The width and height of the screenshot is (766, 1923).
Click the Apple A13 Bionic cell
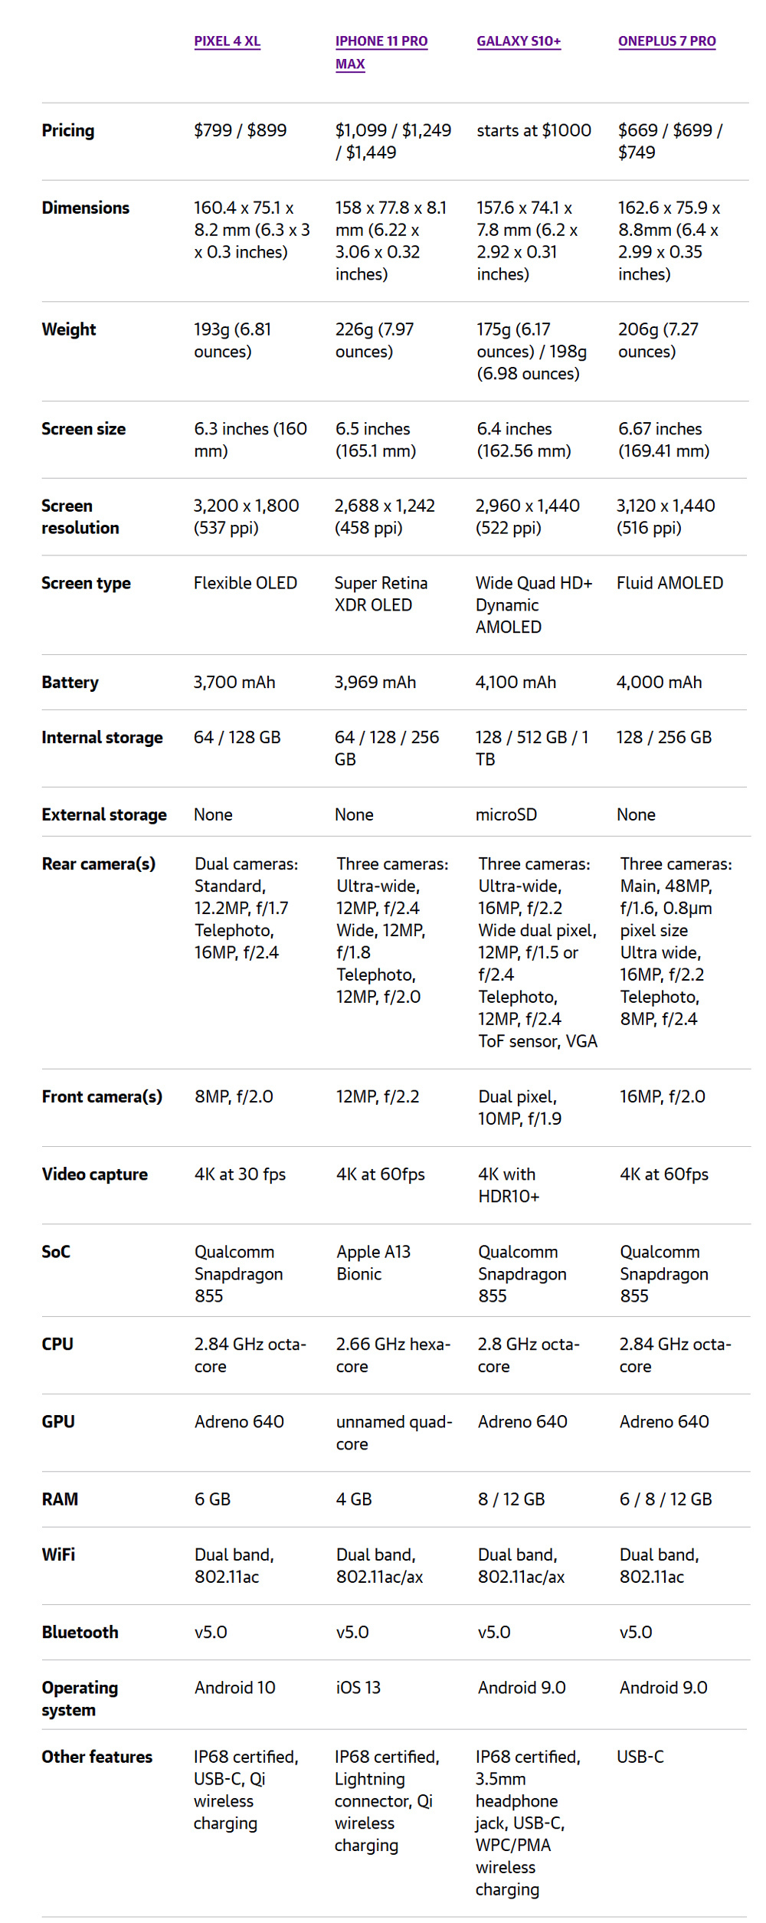point(373,1263)
